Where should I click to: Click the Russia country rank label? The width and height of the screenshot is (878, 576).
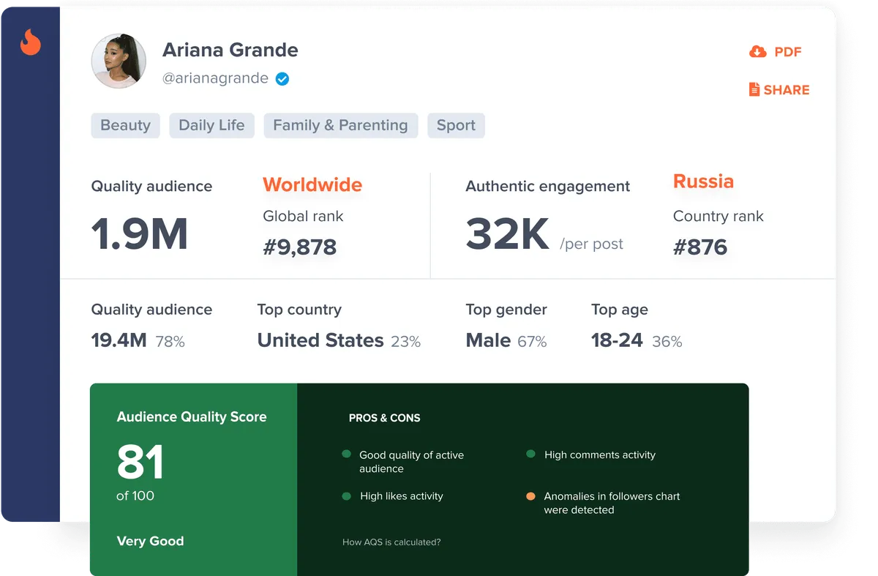(x=703, y=182)
